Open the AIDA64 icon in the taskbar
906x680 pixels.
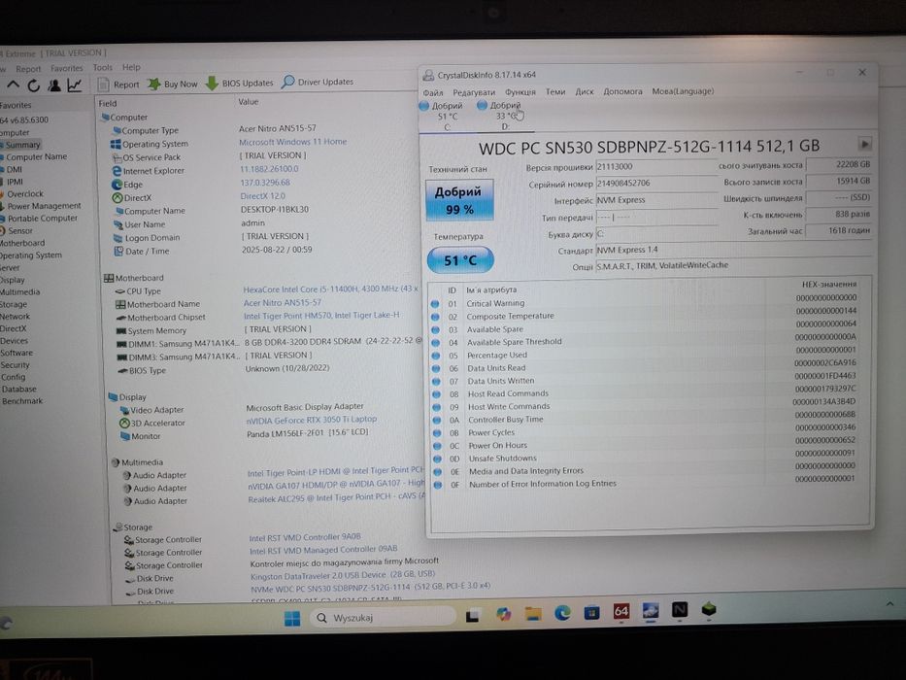pos(621,612)
